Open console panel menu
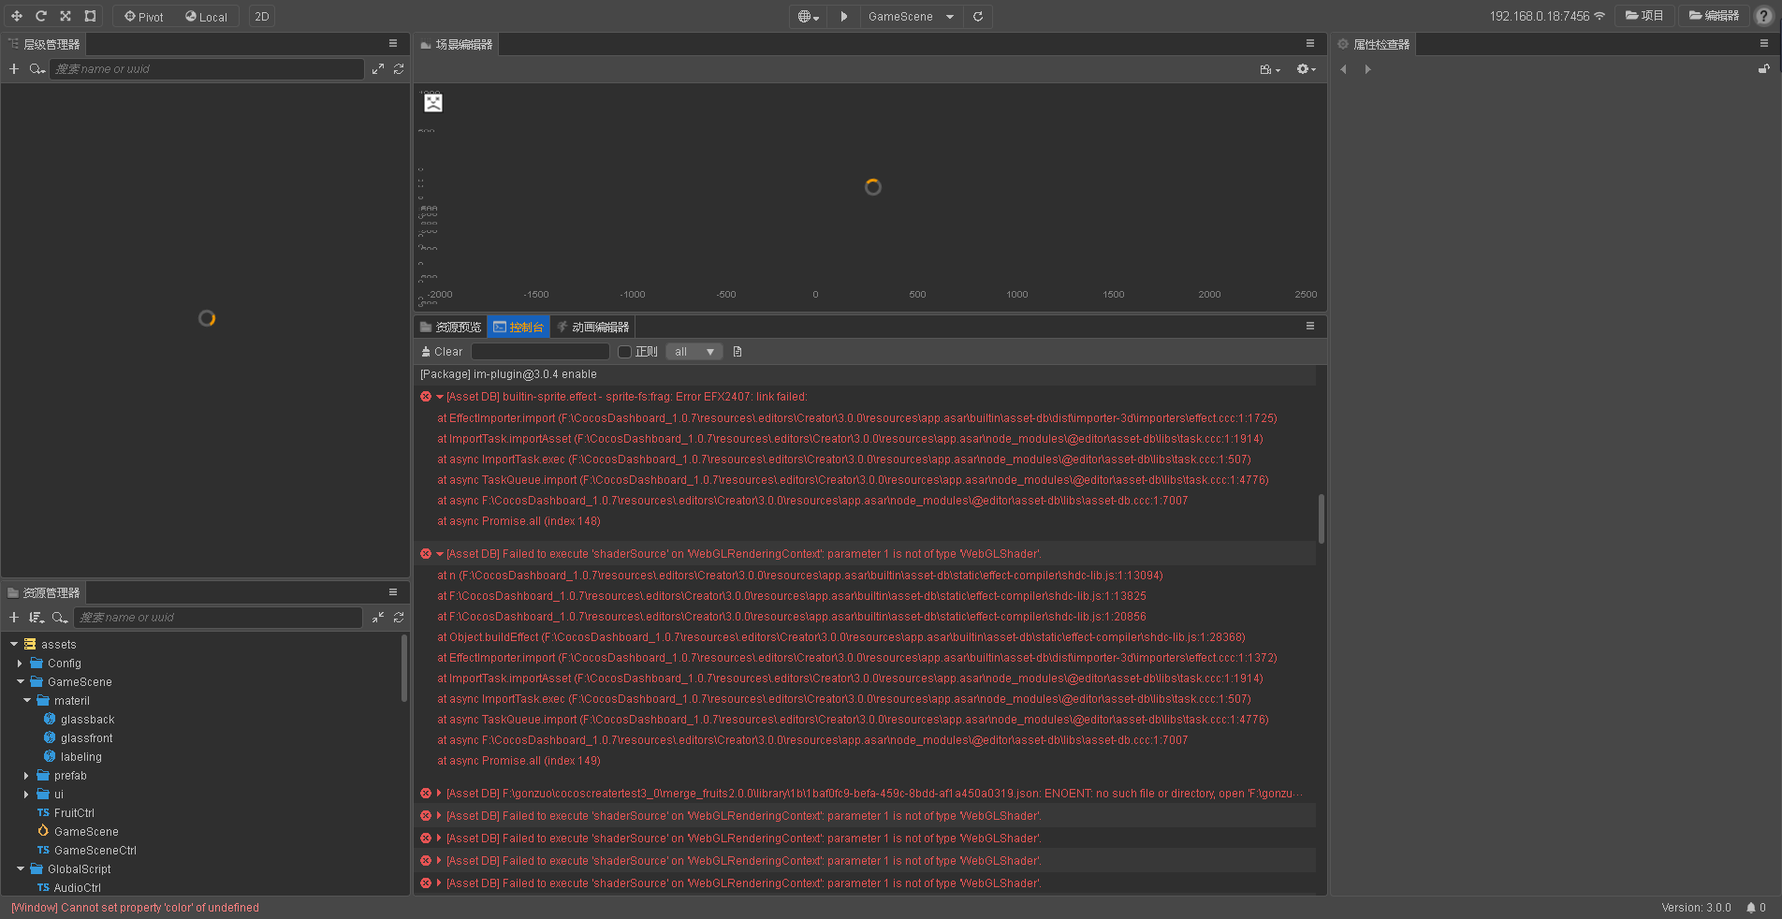 click(x=1310, y=326)
